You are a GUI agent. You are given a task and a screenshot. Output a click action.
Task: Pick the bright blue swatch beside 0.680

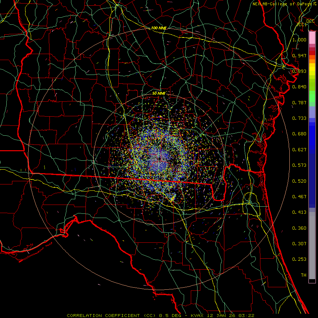[x=312, y=136]
